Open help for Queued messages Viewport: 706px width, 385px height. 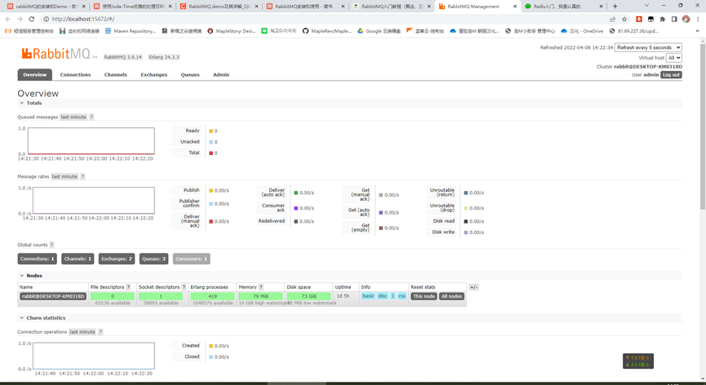coord(91,117)
